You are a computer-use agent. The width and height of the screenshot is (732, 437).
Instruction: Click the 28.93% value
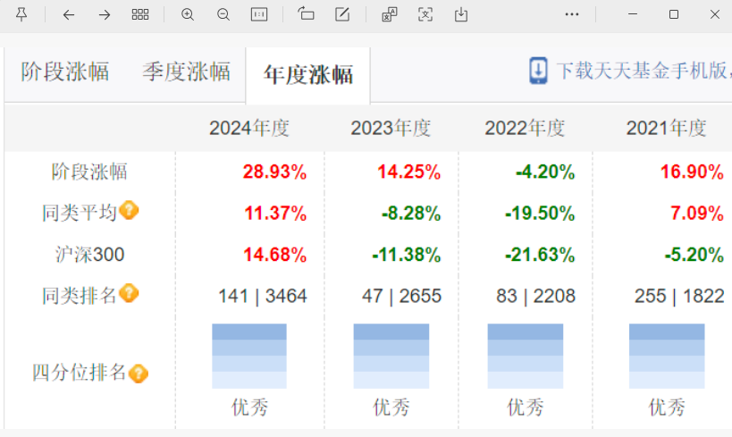pyautogui.click(x=274, y=172)
